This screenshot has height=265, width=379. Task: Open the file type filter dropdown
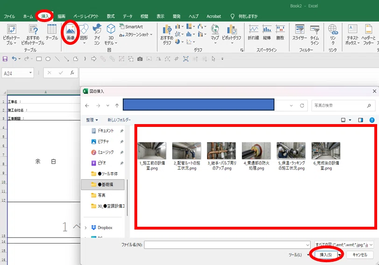[x=371, y=245]
